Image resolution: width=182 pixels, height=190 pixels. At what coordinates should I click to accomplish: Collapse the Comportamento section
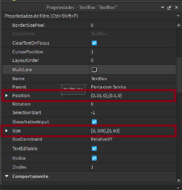7,176
